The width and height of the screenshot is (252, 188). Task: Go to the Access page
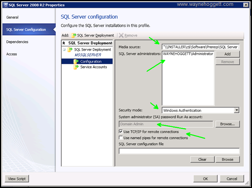click(12, 54)
